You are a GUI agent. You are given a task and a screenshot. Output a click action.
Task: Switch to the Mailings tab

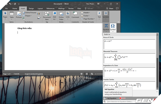pos(61,8)
